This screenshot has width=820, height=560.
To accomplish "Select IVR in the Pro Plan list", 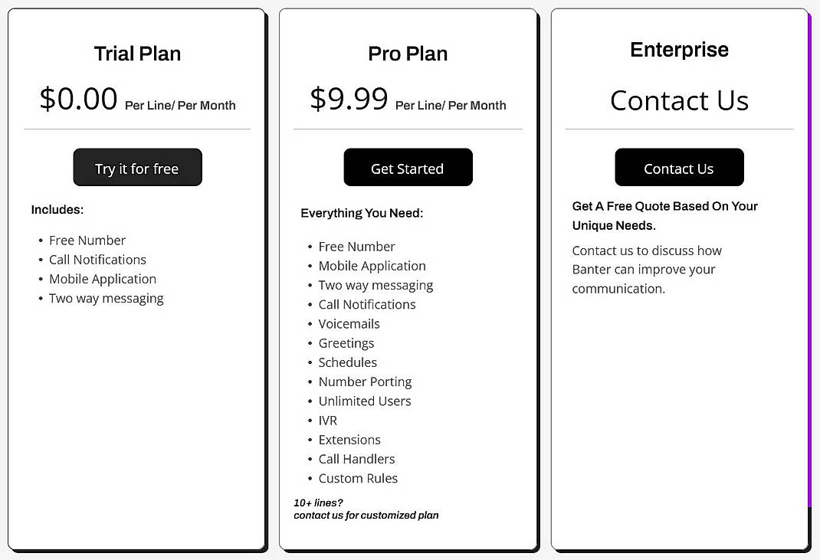I will tap(328, 420).
